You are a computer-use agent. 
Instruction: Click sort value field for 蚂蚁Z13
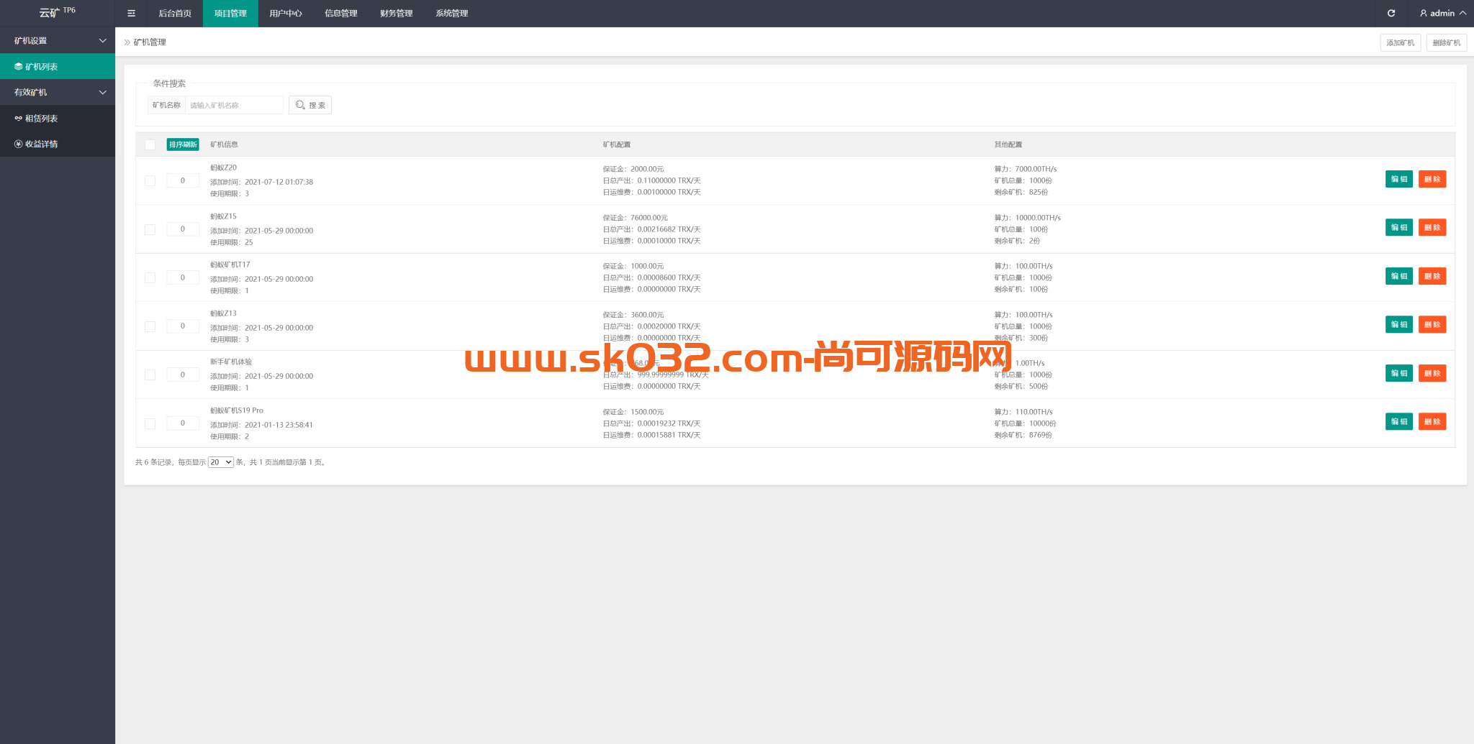coord(183,326)
